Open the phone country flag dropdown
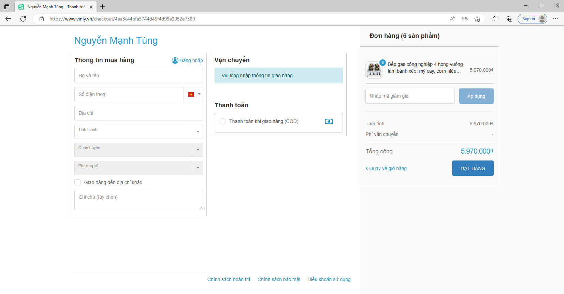The width and height of the screenshot is (564, 294). [194, 94]
